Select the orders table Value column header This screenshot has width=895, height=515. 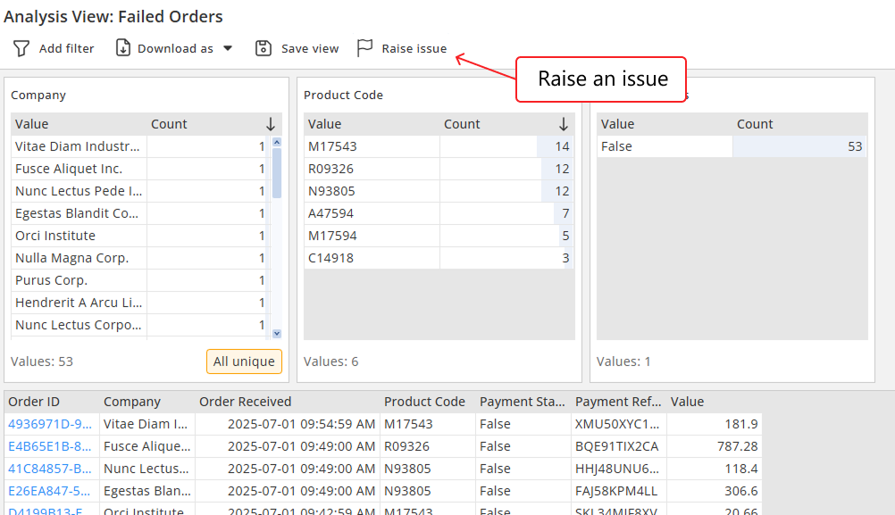pyautogui.click(x=714, y=402)
